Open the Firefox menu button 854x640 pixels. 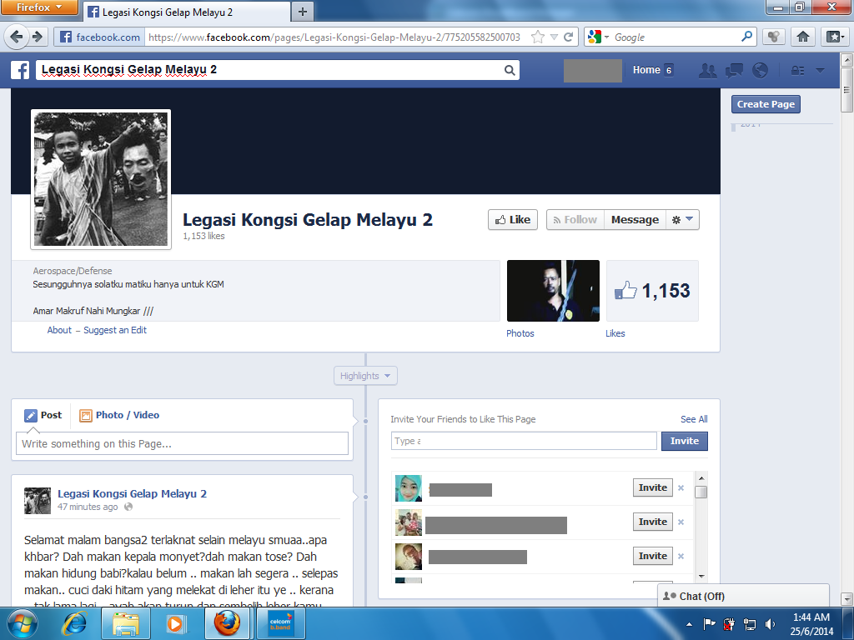pos(39,7)
